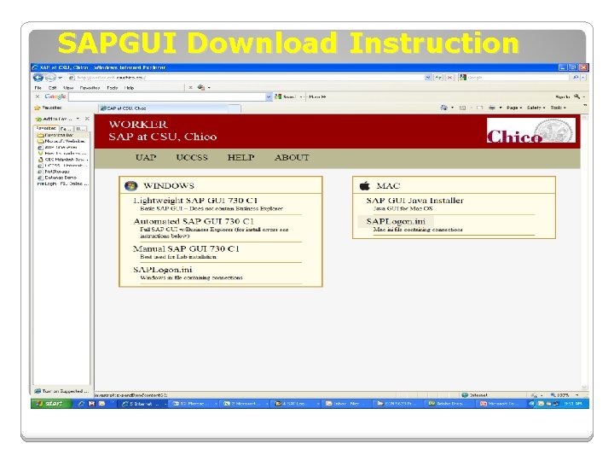The height and width of the screenshot is (461, 614).
Task: Click the Apple logo icon in MAC panel
Action: coord(365,186)
